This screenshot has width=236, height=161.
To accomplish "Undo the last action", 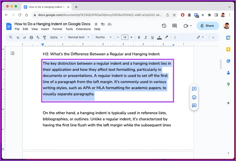I will [x=18, y=37].
